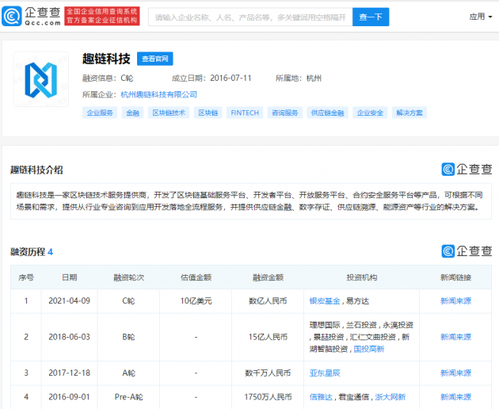
Task: Click 企查查 watermark logo beside 趣链科技介绍
Action: 467,169
